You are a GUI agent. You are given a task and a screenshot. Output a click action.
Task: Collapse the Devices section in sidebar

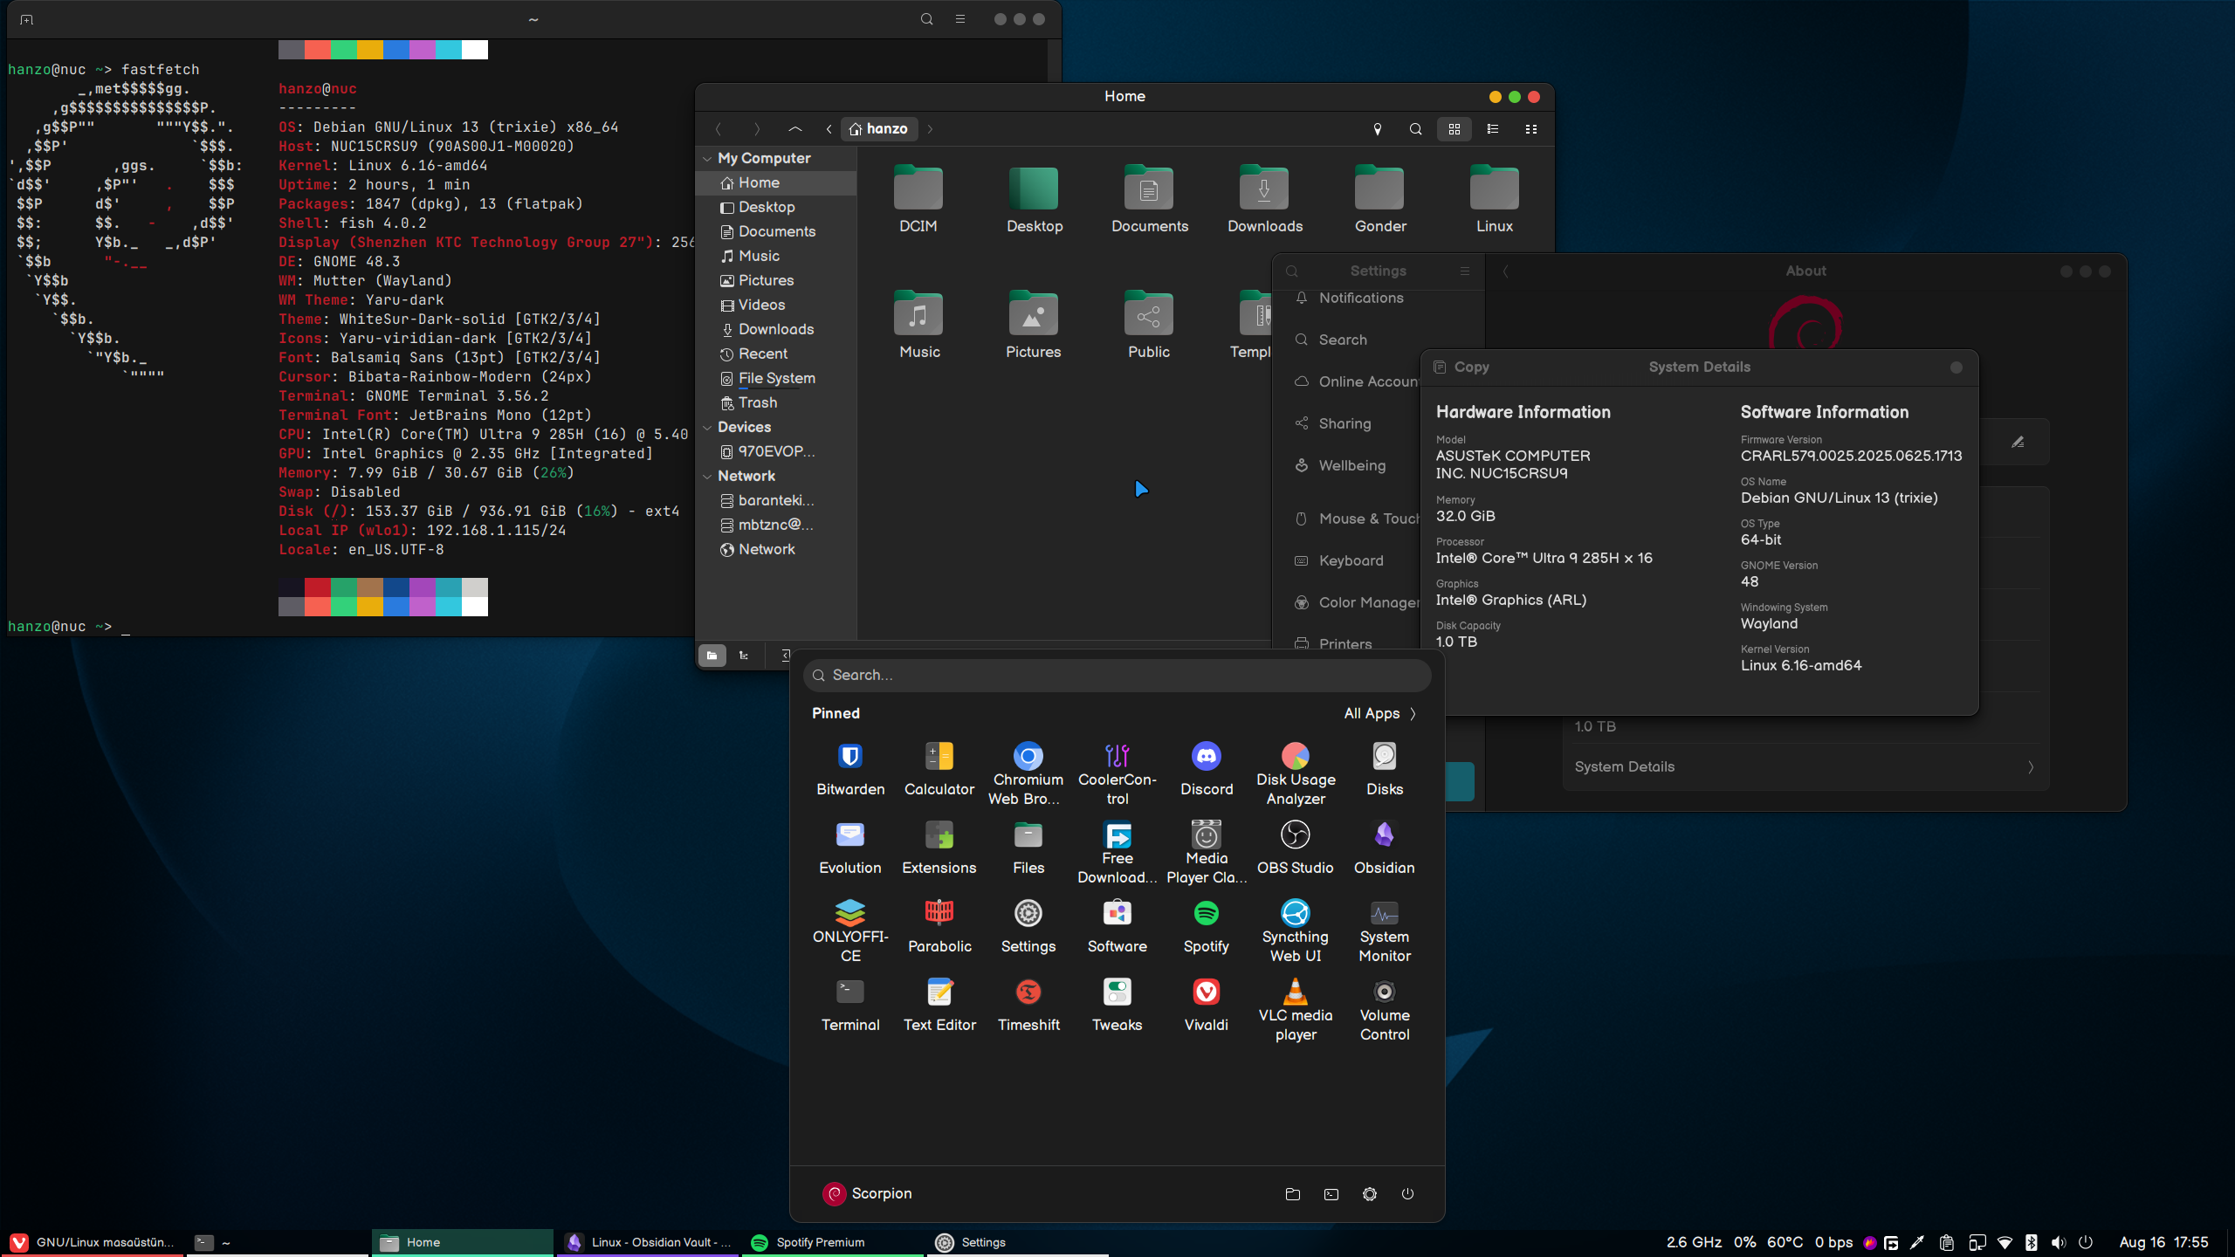pos(707,428)
